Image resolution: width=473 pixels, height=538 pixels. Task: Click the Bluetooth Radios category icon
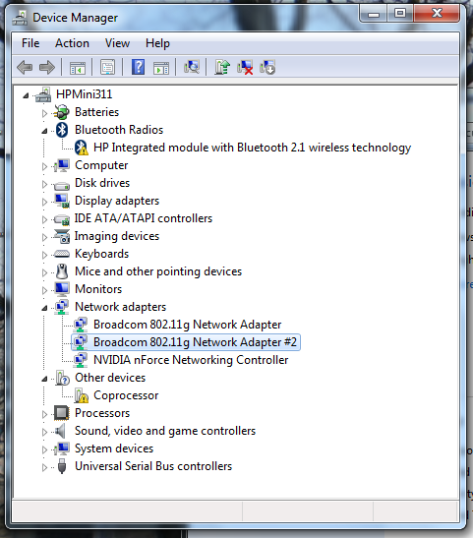tap(62, 130)
